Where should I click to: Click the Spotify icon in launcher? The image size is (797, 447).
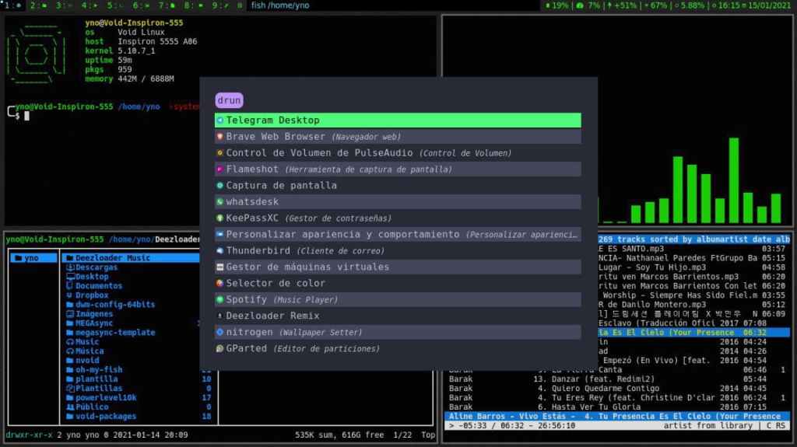pos(220,299)
